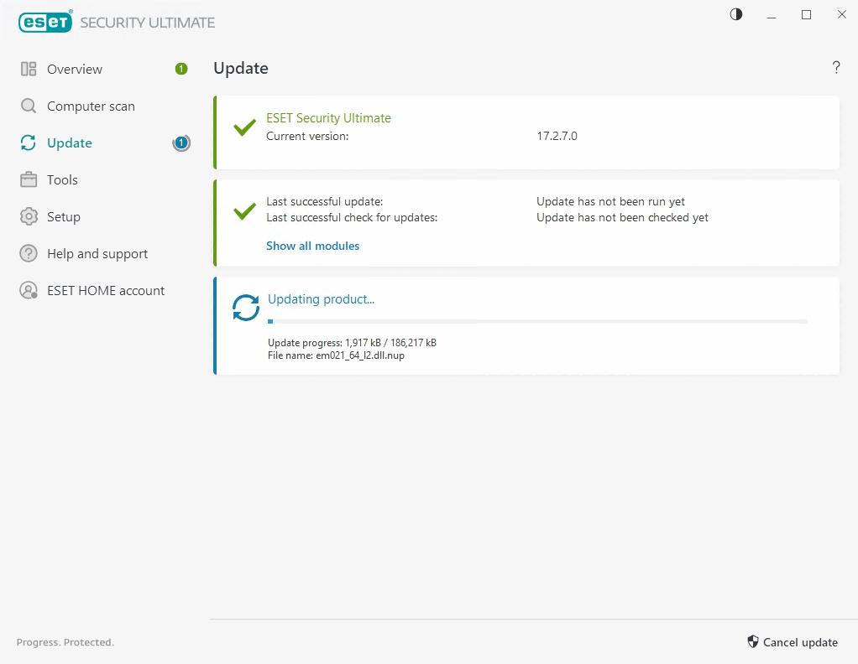858x664 pixels.
Task: Open the Overview section
Action: [x=75, y=70]
